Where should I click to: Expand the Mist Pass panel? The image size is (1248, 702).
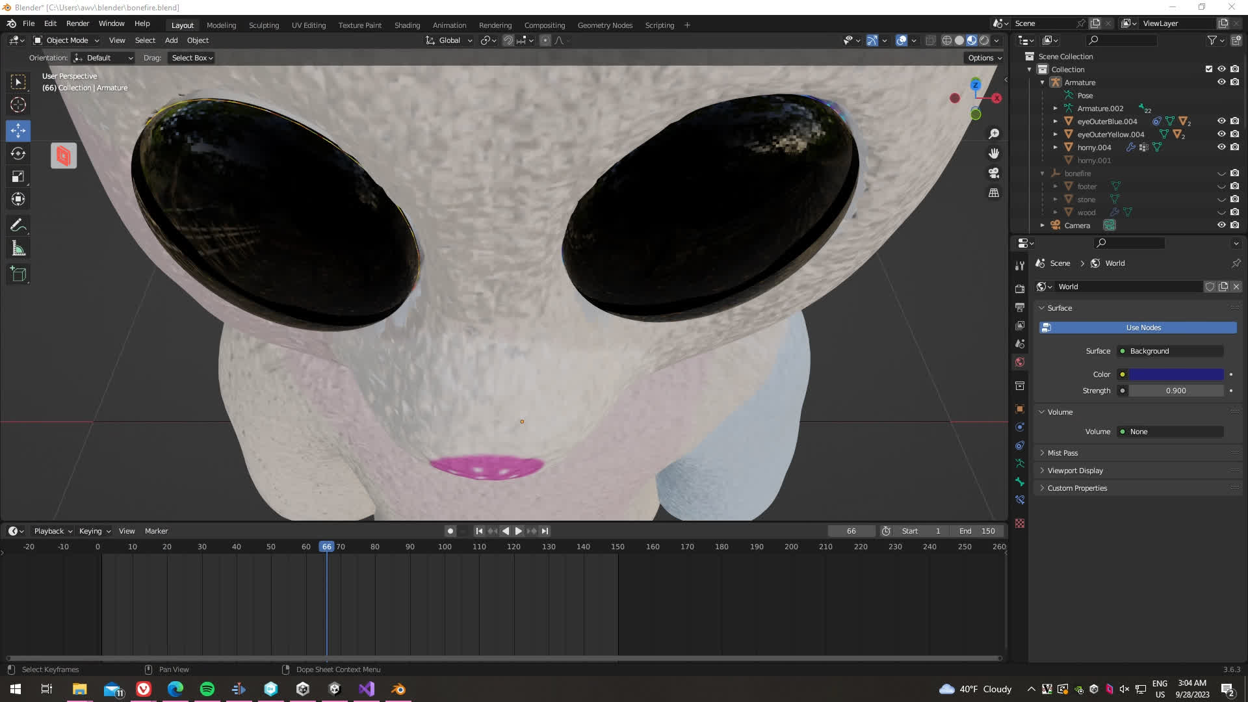pyautogui.click(x=1062, y=453)
